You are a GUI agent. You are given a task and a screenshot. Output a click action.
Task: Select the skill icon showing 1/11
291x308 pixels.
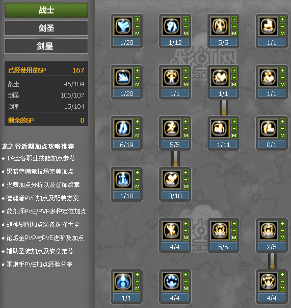point(220,128)
